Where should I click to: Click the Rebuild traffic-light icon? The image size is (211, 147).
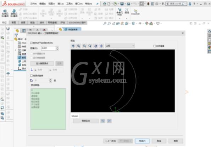coord(148,4)
